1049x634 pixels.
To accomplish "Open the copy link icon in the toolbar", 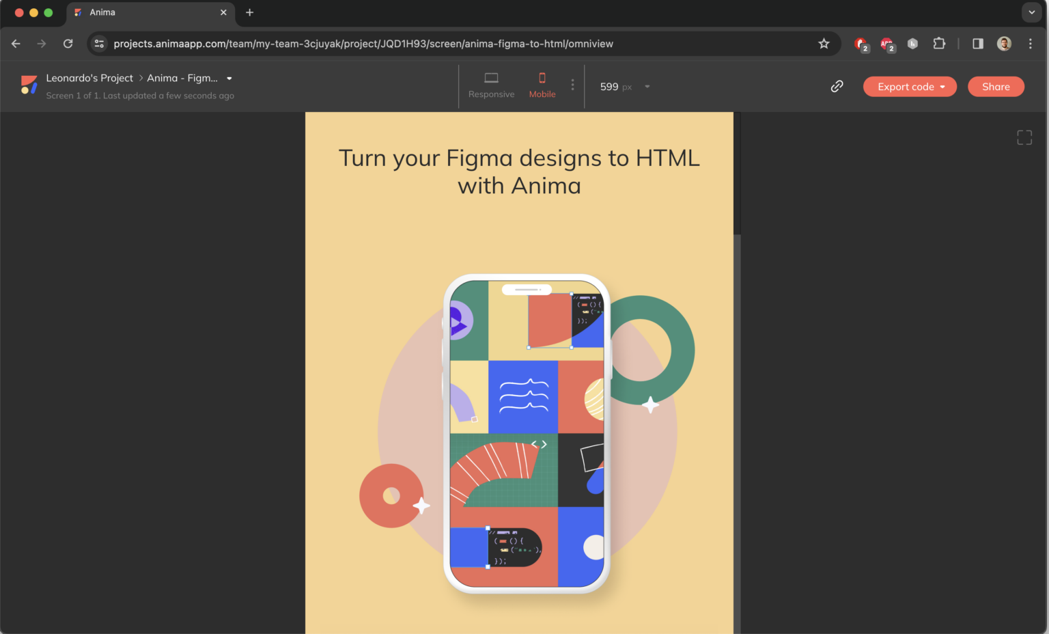I will click(837, 86).
